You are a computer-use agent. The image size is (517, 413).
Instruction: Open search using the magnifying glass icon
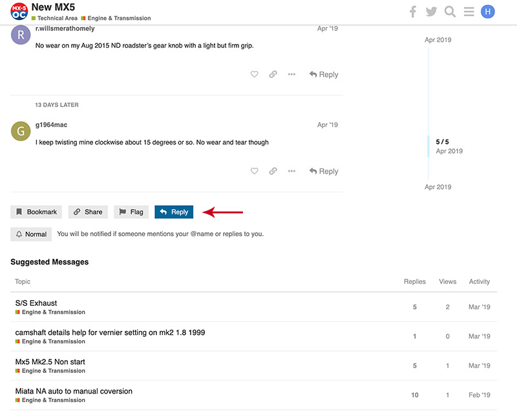(x=450, y=11)
